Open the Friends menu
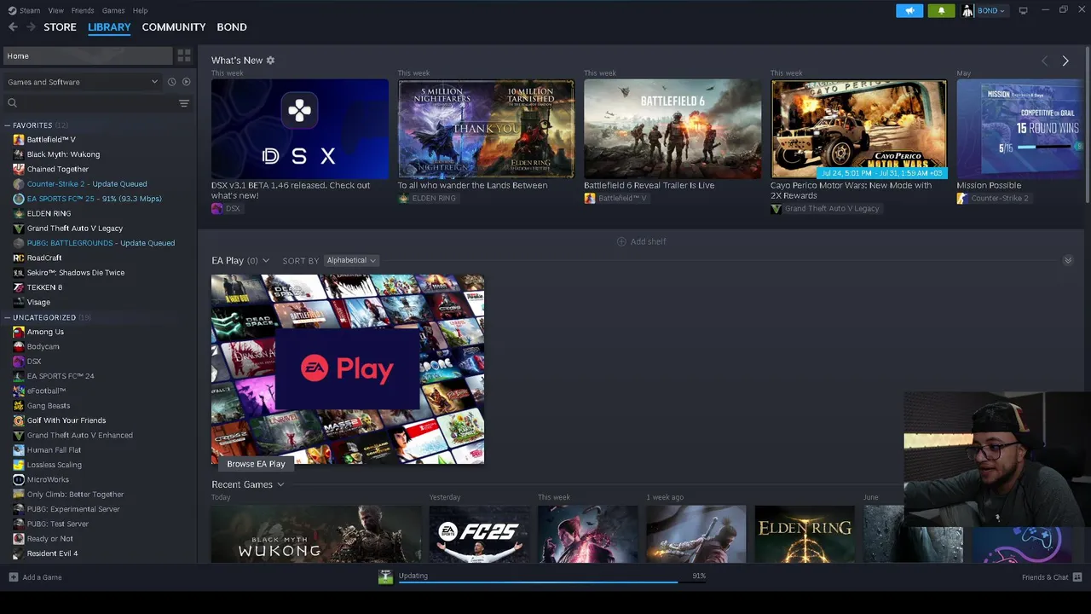The height and width of the screenshot is (614, 1091). [83, 10]
